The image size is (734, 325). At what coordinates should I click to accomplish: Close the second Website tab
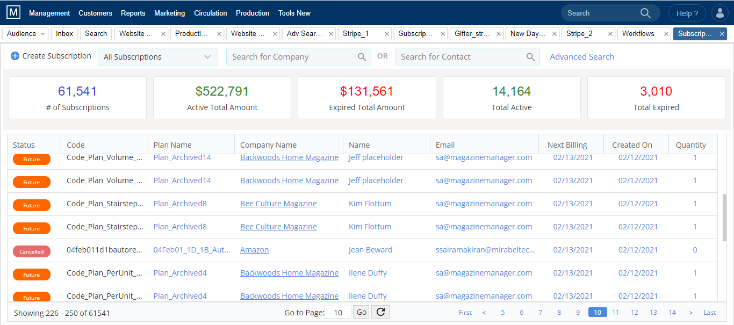[x=275, y=34]
